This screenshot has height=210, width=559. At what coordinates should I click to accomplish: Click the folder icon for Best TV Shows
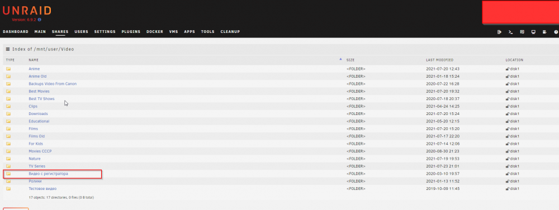(8, 99)
